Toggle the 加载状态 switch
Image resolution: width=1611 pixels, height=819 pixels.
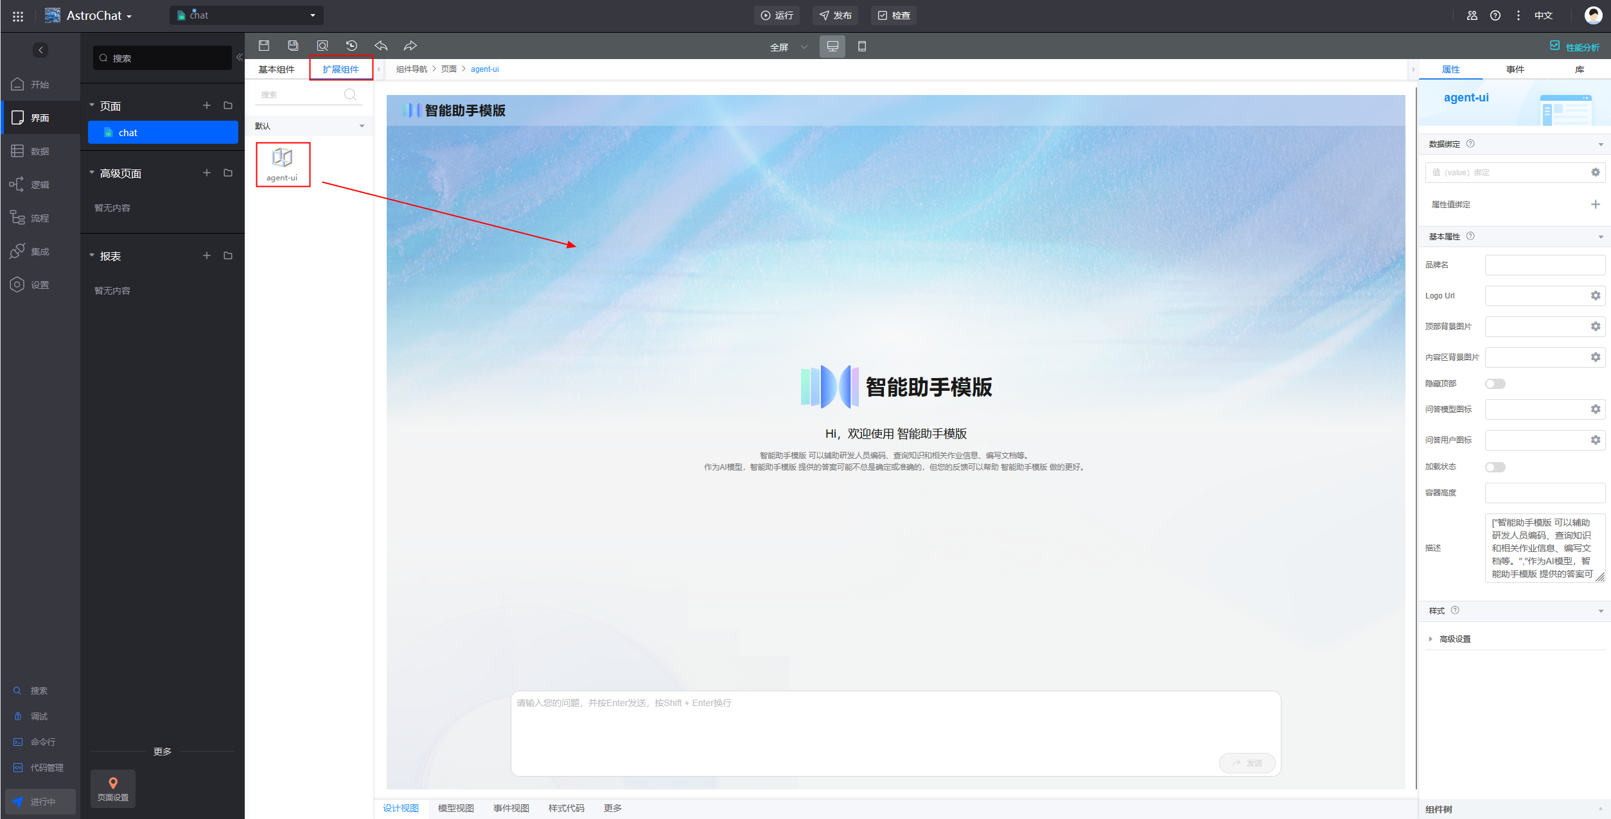[x=1495, y=467]
